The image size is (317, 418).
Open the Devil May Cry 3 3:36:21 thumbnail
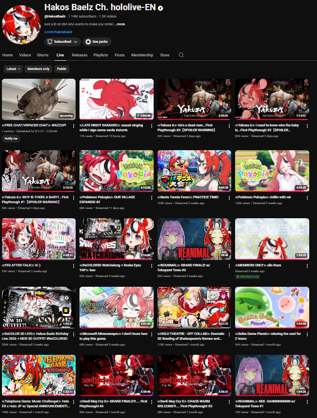click(x=194, y=375)
